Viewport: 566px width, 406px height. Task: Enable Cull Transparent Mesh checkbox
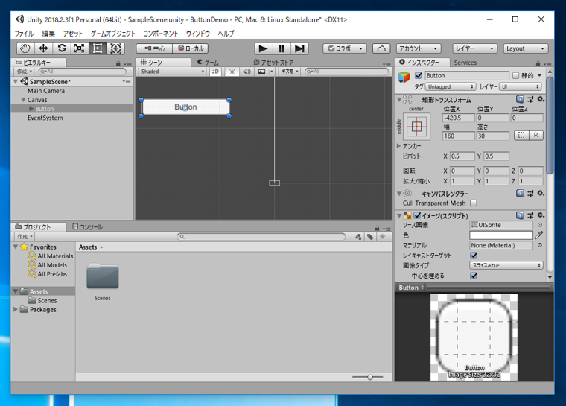[474, 203]
